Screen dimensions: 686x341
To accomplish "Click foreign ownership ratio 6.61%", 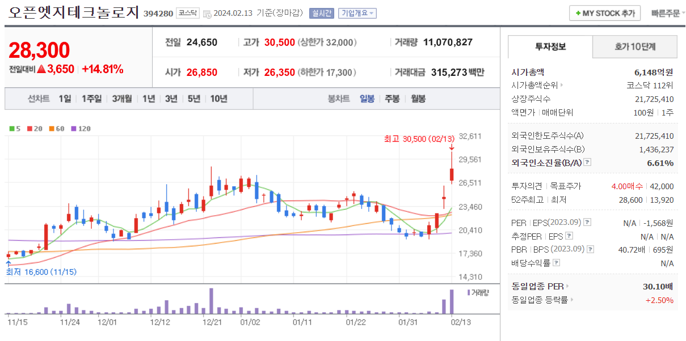I will 660,163.
